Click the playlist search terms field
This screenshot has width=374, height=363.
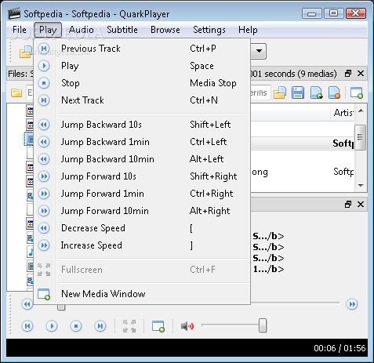pyautogui.click(x=260, y=93)
